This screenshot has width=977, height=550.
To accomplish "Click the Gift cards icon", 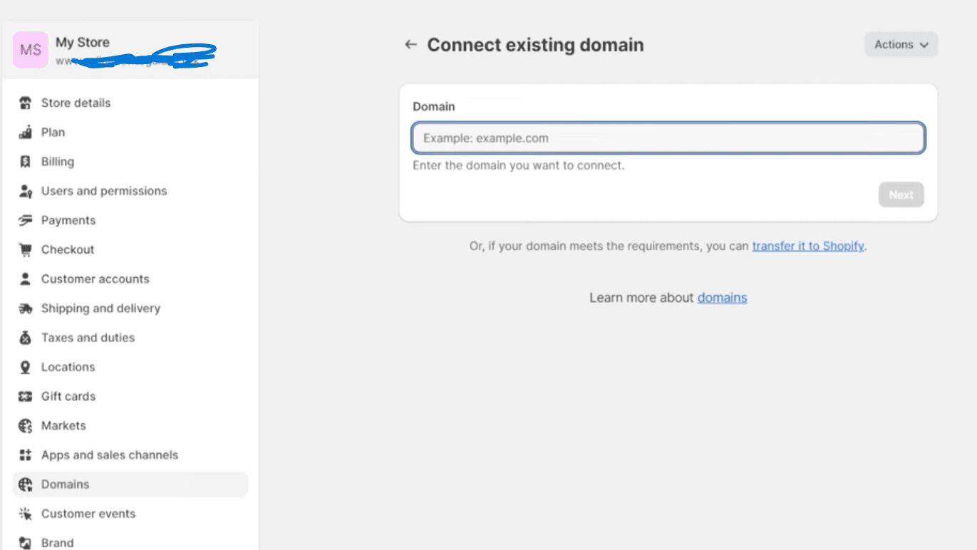I will (x=25, y=396).
